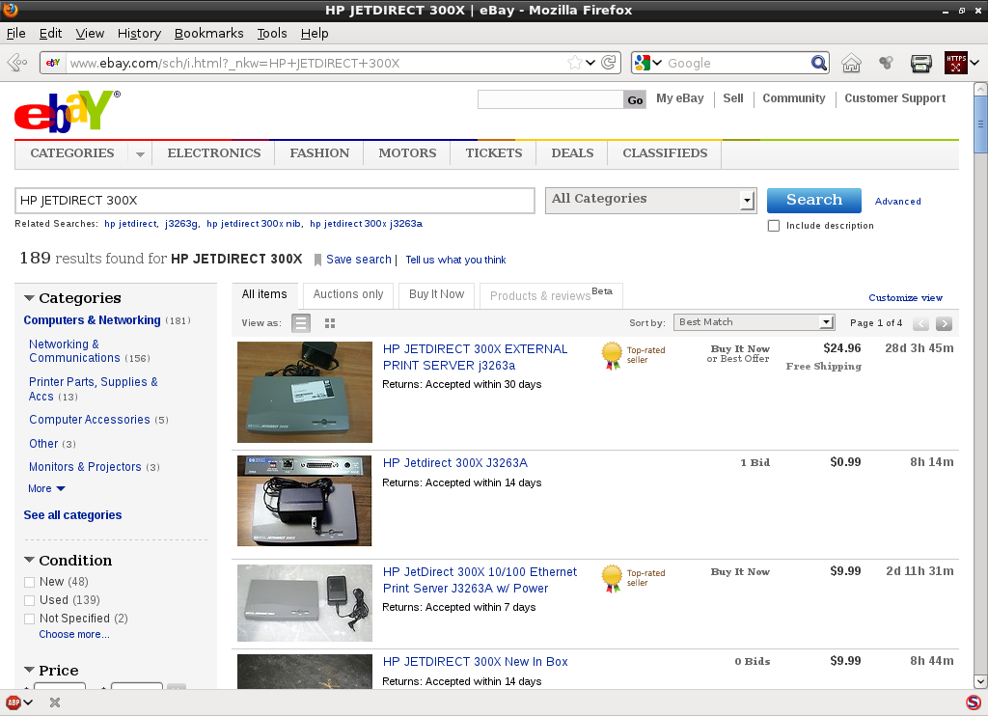The image size is (988, 716).
Task: Click the Google search engine icon
Action: [642, 63]
